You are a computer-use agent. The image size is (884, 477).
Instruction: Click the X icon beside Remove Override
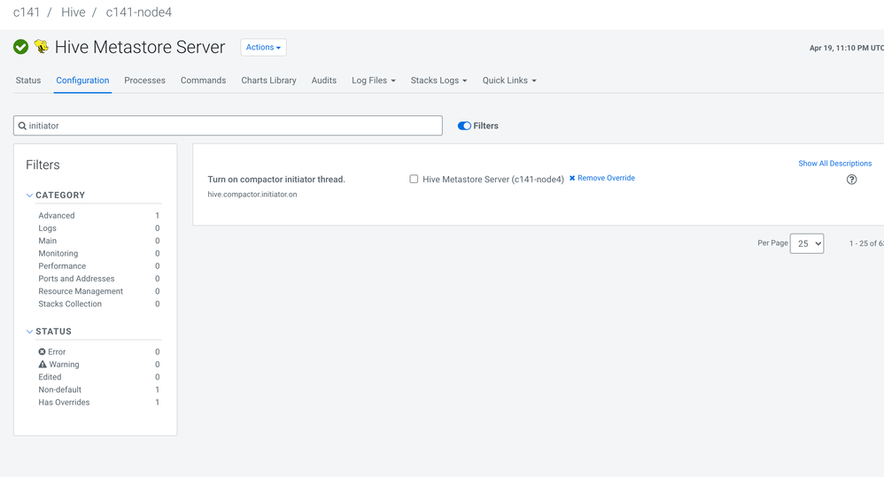point(571,178)
